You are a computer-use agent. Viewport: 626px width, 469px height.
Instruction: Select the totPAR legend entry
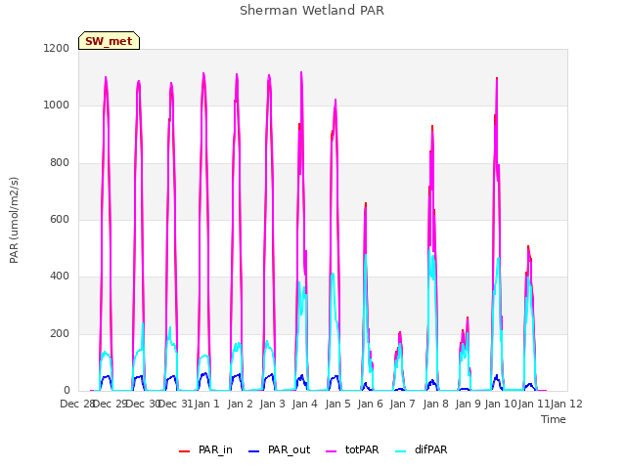pyautogui.click(x=352, y=449)
